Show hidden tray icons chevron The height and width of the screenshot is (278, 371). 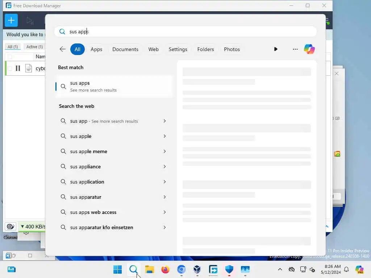pyautogui.click(x=280, y=269)
